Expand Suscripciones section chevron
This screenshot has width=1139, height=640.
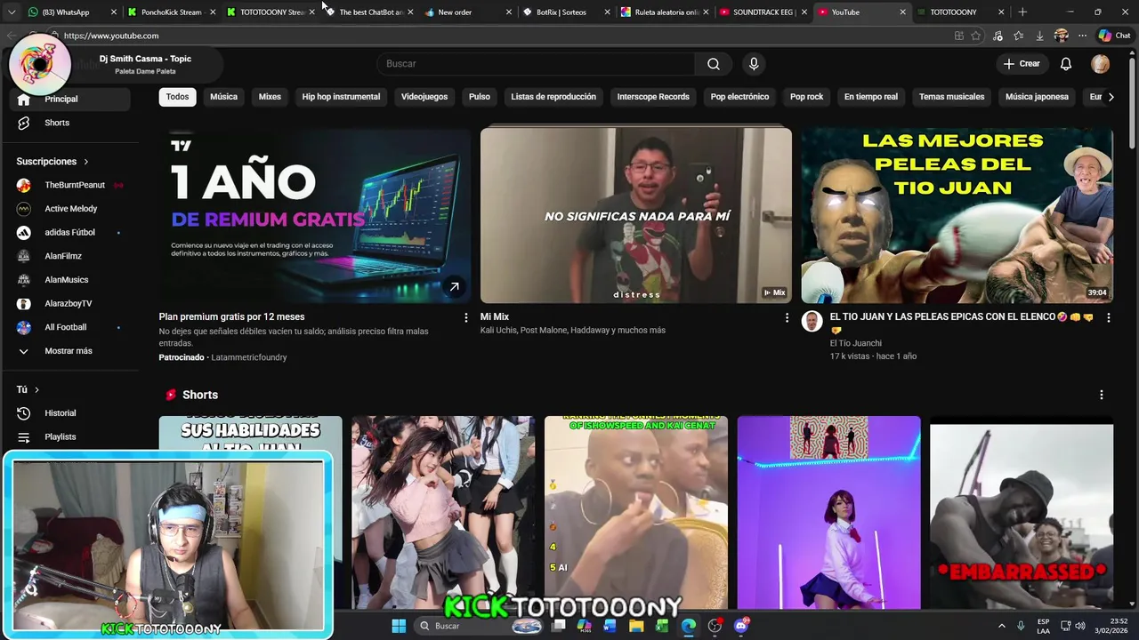86,162
